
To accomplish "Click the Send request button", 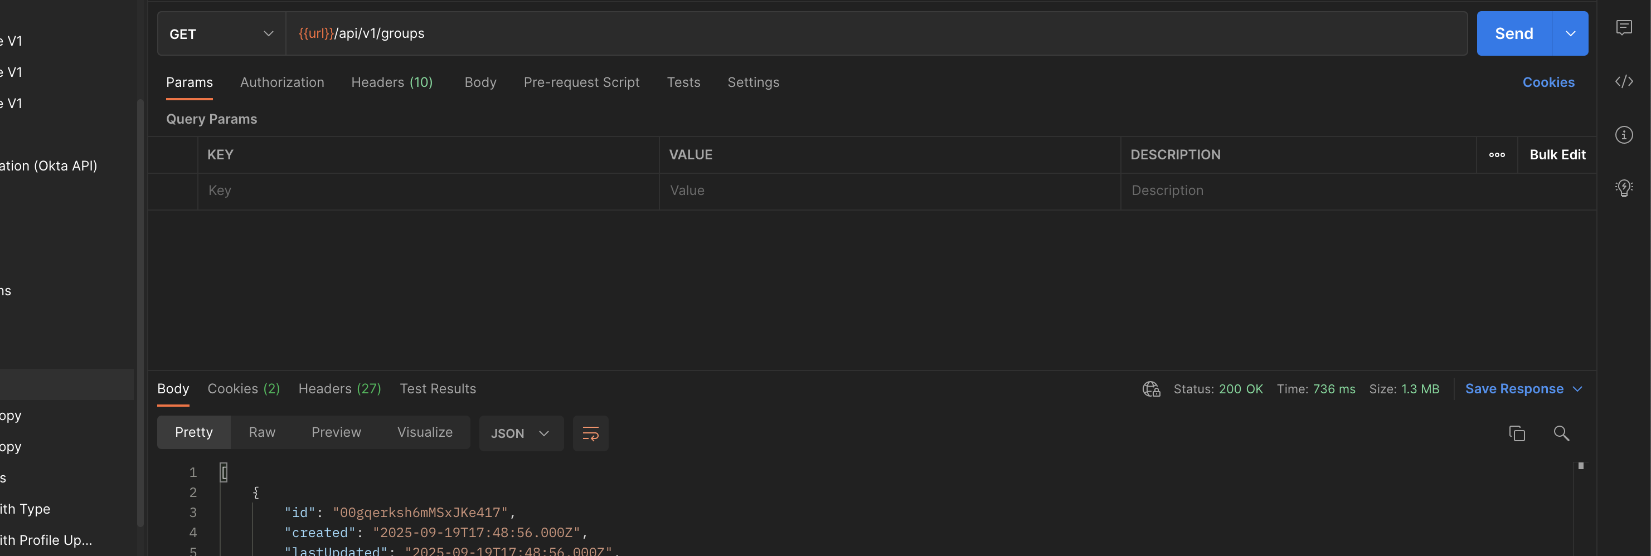I will (x=1513, y=34).
